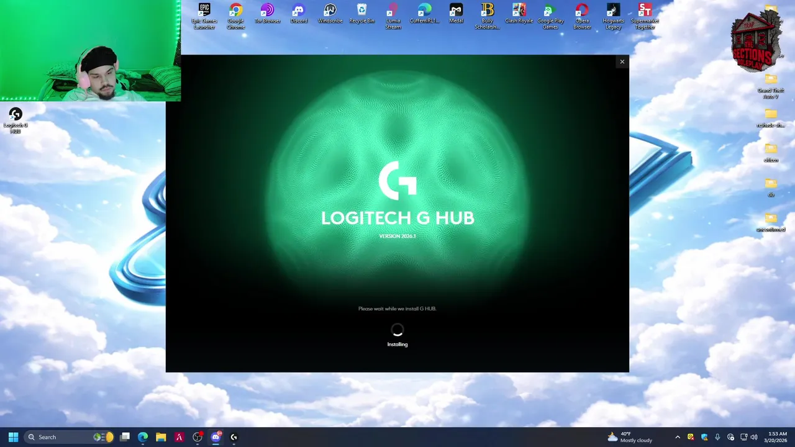Select Grand Theft Auto V folder

click(771, 86)
